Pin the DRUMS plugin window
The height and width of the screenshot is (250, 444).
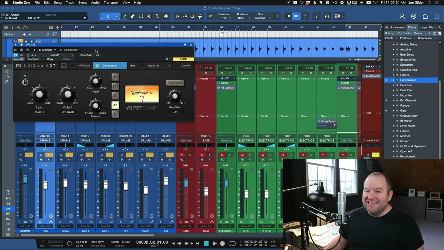tap(185, 45)
